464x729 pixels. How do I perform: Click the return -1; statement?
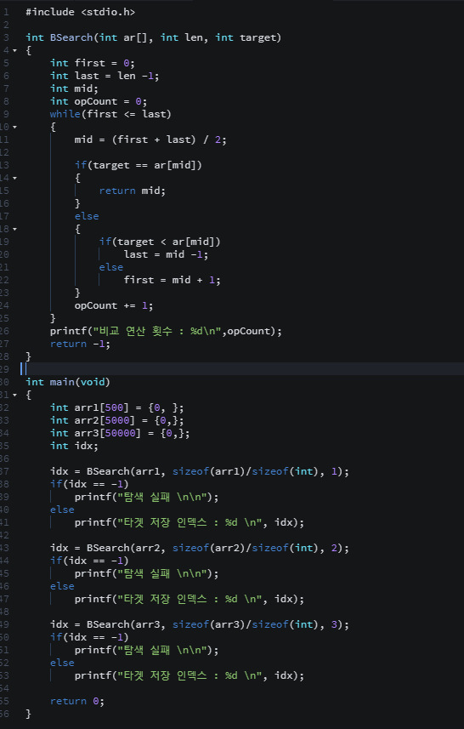tap(81, 344)
